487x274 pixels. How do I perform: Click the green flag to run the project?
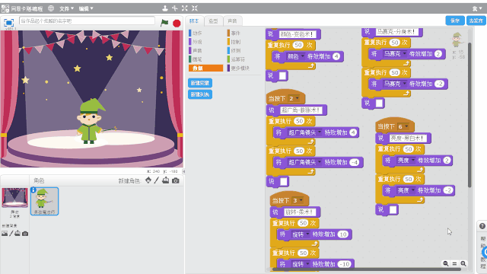164,23
